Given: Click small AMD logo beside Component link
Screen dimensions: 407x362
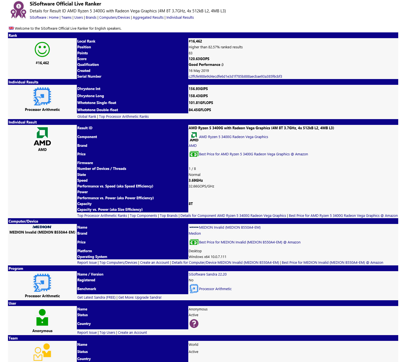Looking at the screenshot, I should click(x=194, y=137).
